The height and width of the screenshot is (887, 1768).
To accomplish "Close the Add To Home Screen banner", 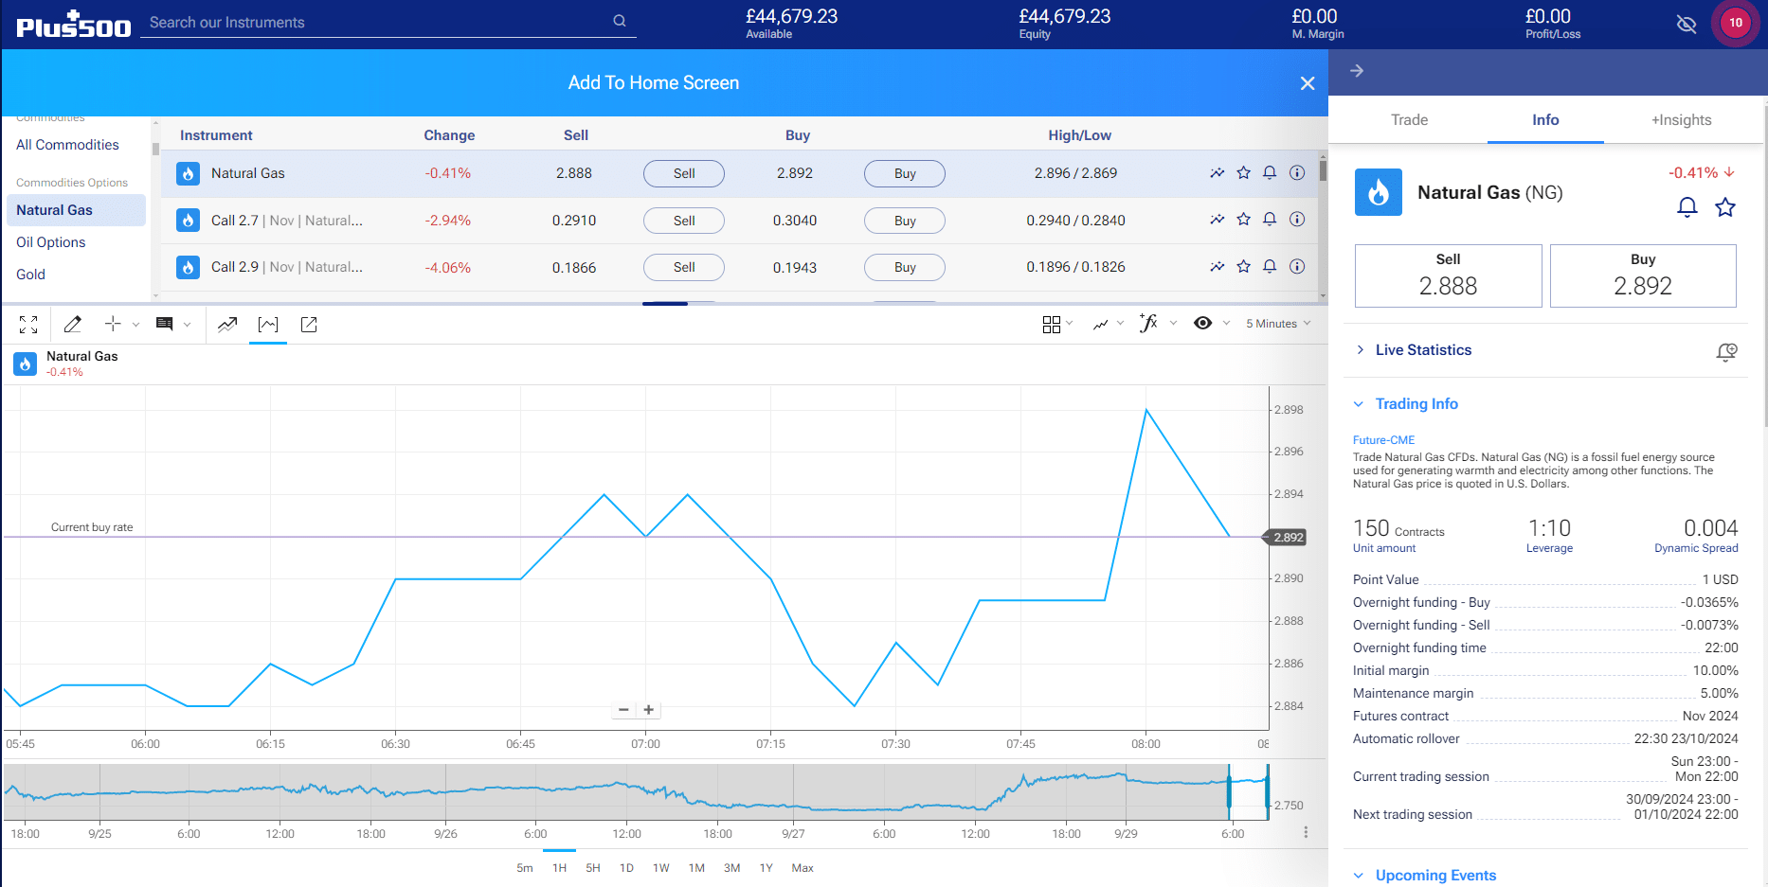I will pyautogui.click(x=1308, y=83).
